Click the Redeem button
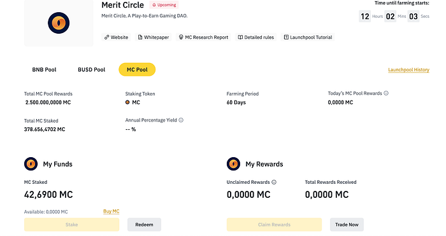The image size is (446, 236). pyautogui.click(x=144, y=225)
